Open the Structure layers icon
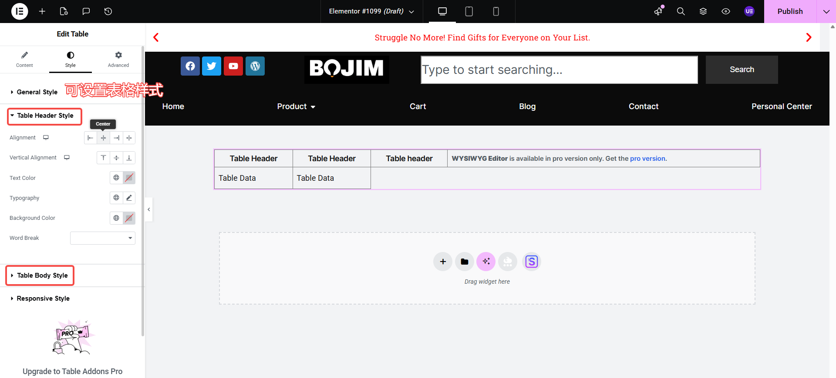Viewport: 836px width, 378px height. [x=703, y=11]
